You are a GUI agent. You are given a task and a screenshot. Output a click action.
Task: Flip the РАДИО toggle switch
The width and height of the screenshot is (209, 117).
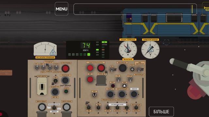[x=56, y=68]
